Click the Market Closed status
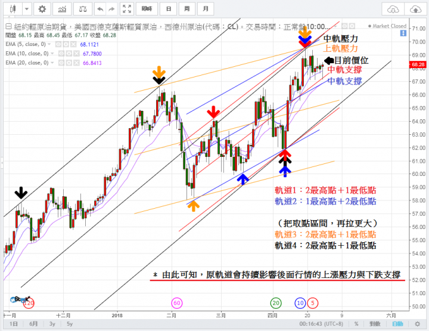429x331 pixels. pos(387,26)
